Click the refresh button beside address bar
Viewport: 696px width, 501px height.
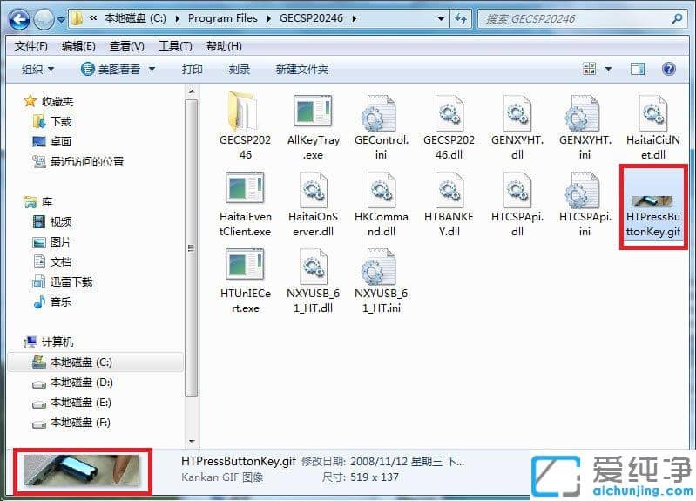pyautogui.click(x=460, y=18)
